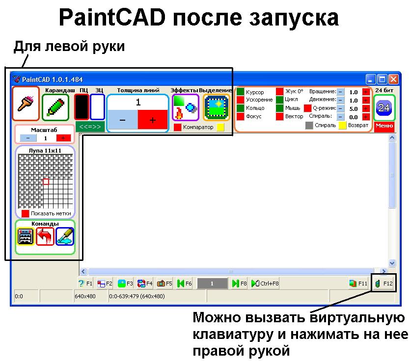410x361 pixels.
Task: Decrease the Спираль value of 0.0
Action: (x=340, y=117)
